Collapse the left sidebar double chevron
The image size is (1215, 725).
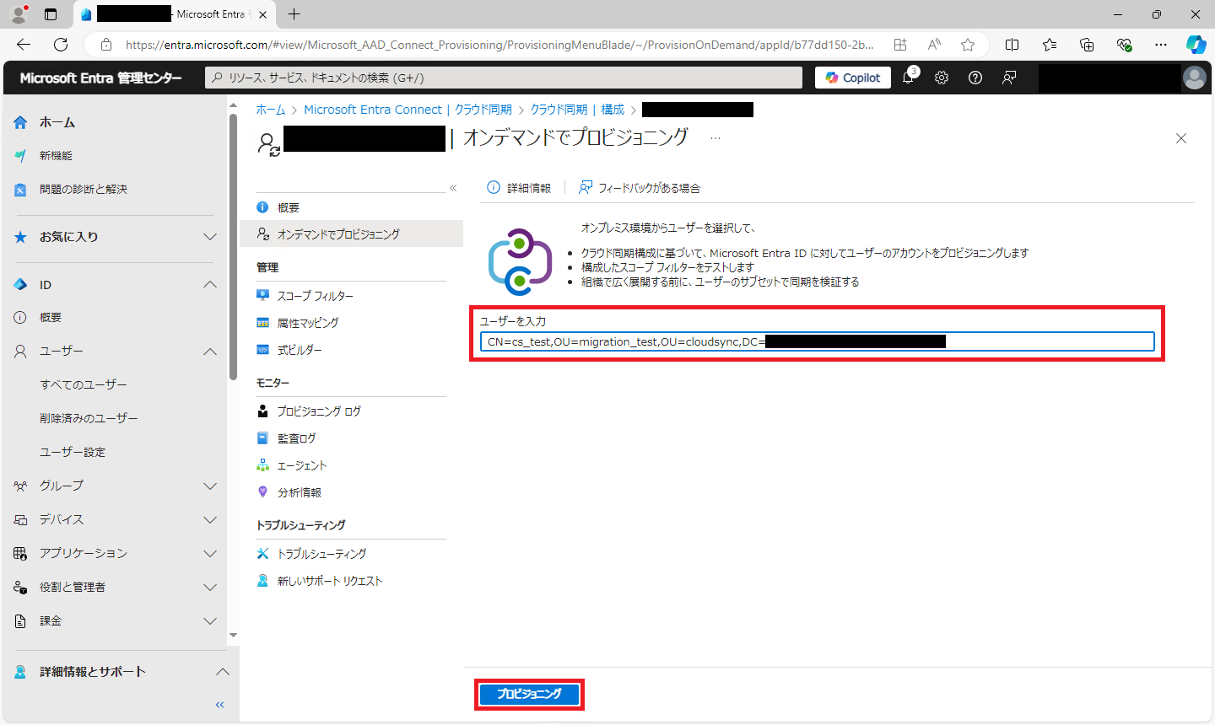coord(219,705)
